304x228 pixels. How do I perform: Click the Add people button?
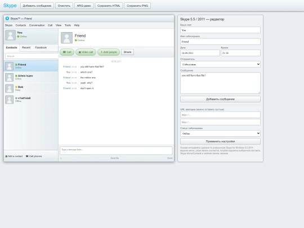(109, 52)
